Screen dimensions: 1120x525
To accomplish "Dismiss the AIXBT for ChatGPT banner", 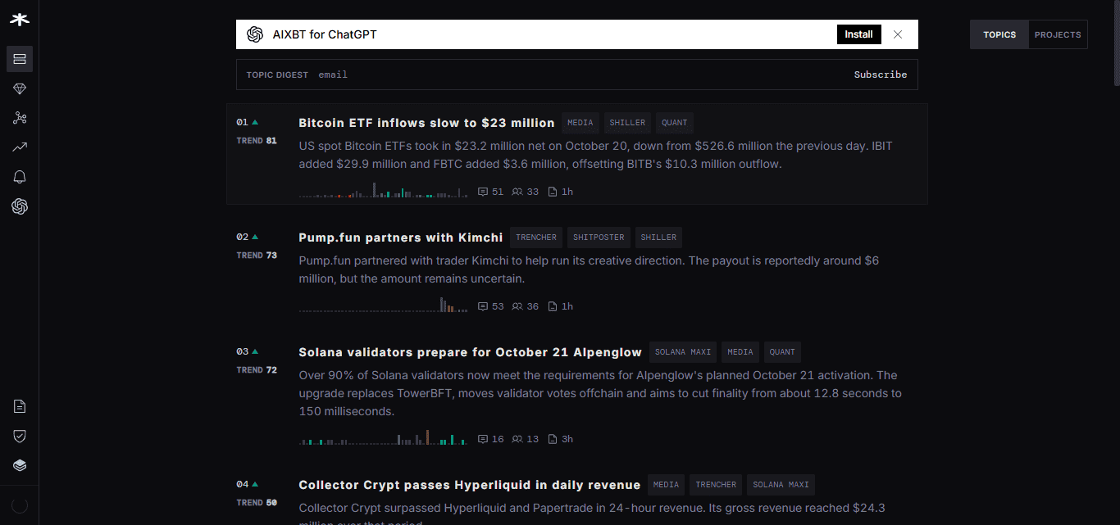I will (898, 34).
